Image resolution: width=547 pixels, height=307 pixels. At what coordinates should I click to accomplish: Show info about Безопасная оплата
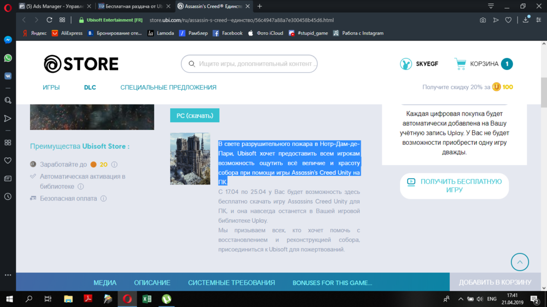click(103, 199)
